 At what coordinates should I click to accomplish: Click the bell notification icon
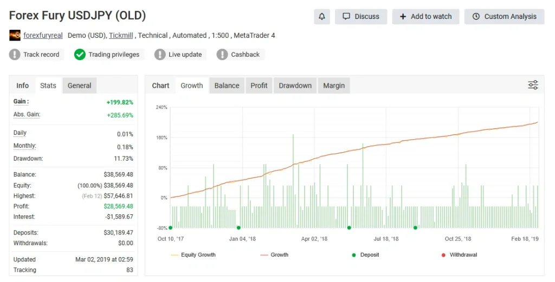322,17
